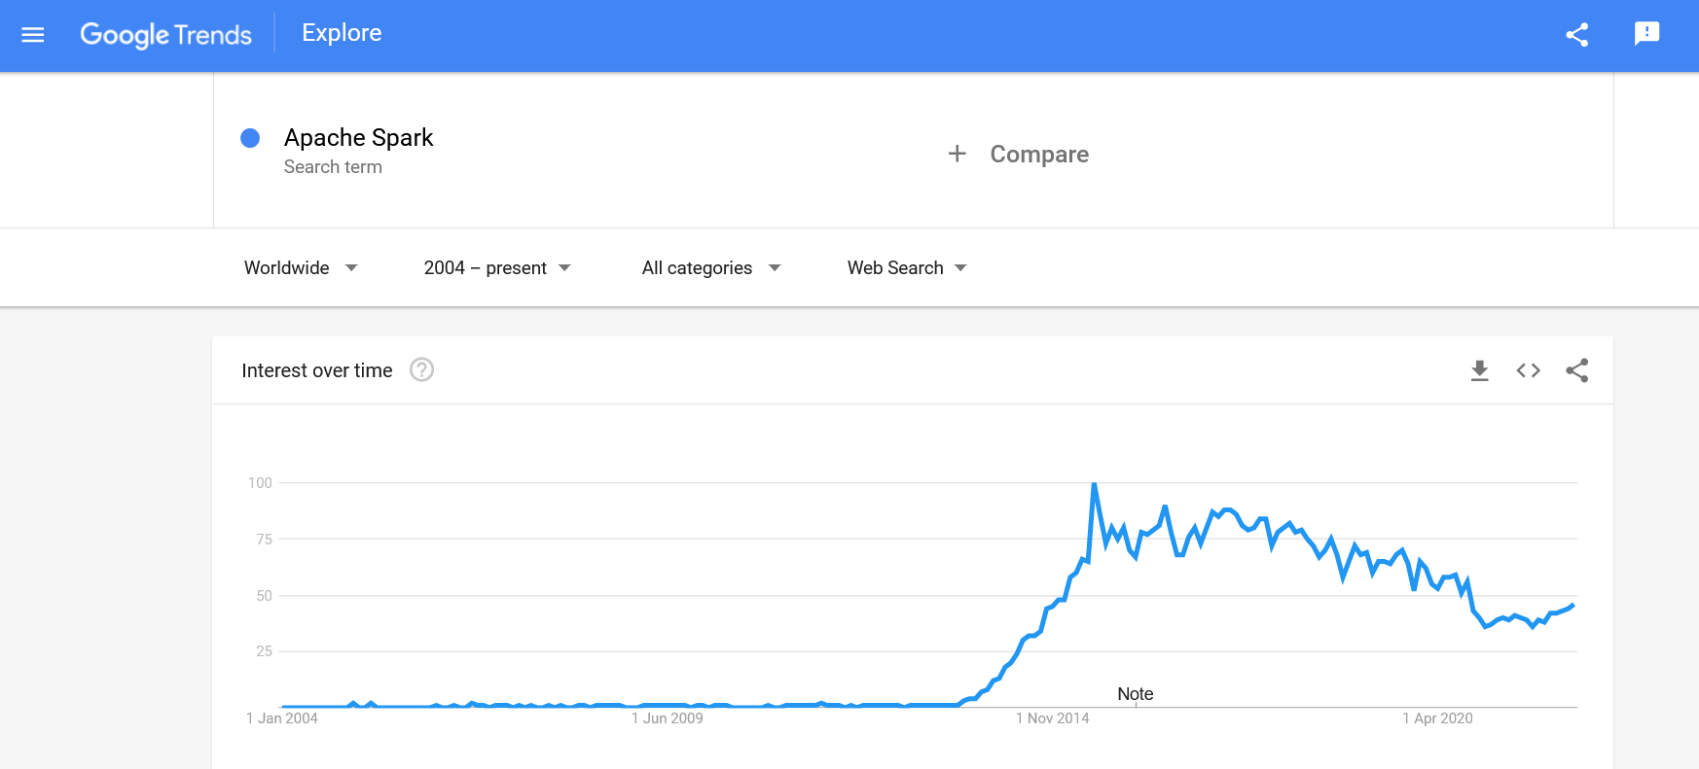Click the Compare button
This screenshot has height=769, width=1699.
pos(1038,155)
